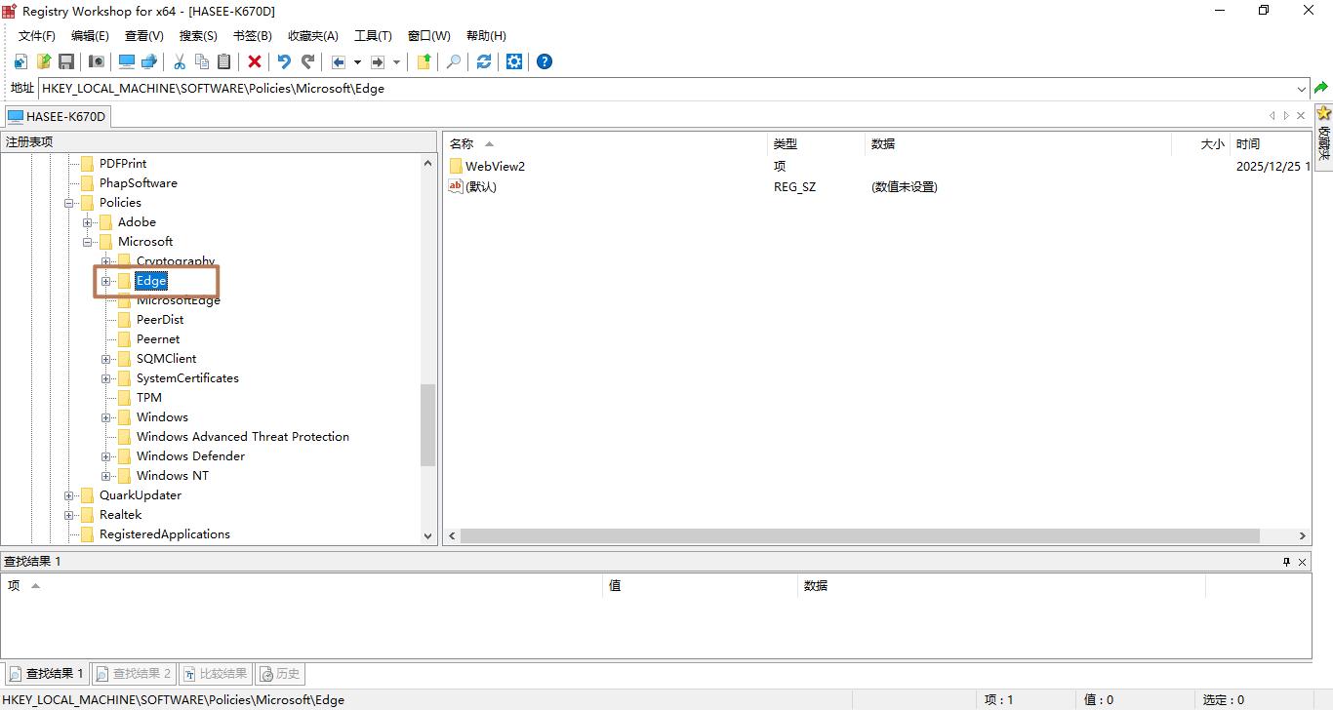Click the Cut scissors icon
This screenshot has height=710, width=1333.
coord(180,61)
